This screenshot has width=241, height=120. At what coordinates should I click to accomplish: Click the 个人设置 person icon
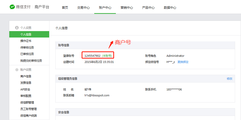(x=17, y=28)
